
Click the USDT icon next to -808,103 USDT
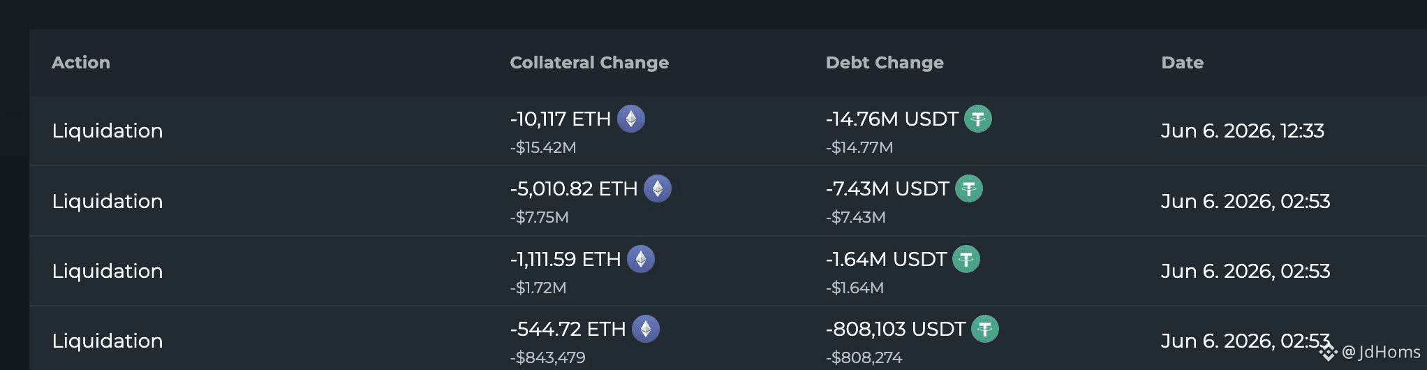pyautogui.click(x=985, y=329)
